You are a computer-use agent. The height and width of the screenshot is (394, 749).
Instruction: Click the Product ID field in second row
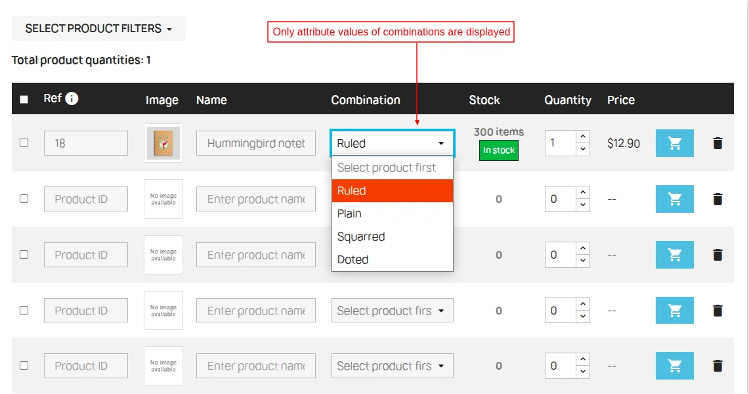pos(86,199)
